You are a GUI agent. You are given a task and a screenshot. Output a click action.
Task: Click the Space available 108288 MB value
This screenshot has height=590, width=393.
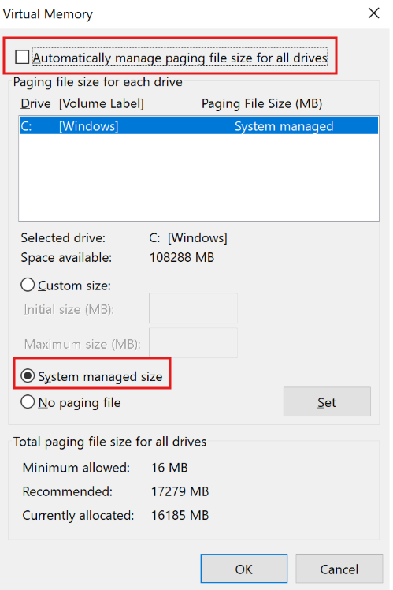point(182,257)
